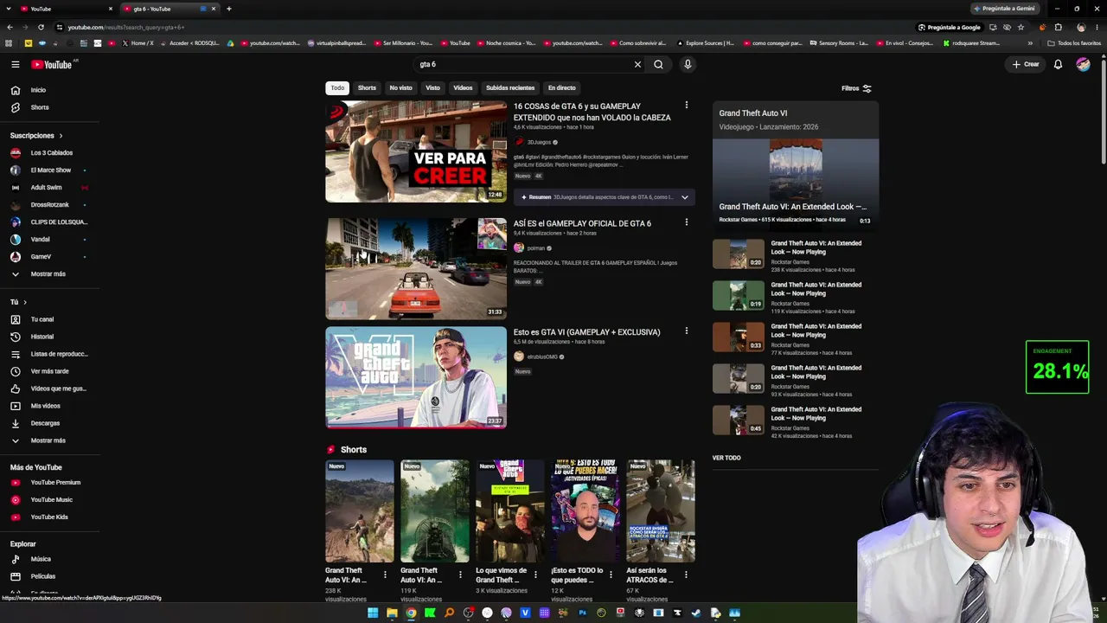Image resolution: width=1107 pixels, height=623 pixels.
Task: Select the Videos filter chip
Action: coord(464,87)
